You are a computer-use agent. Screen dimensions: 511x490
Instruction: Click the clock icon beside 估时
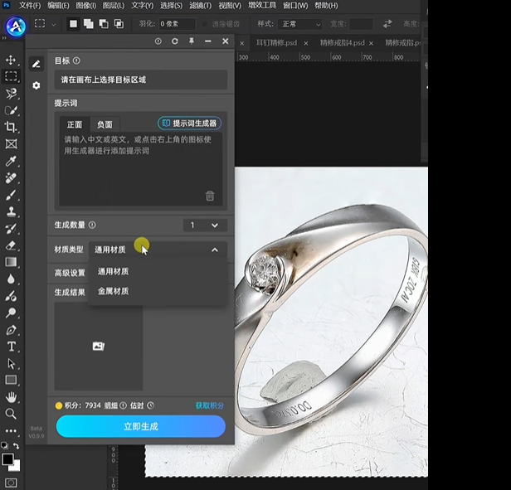tap(150, 405)
